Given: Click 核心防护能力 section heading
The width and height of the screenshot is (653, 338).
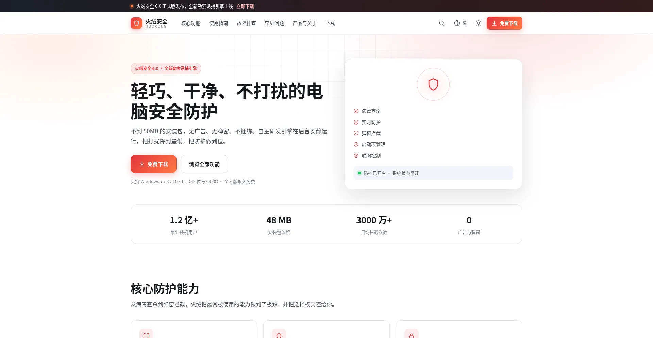Looking at the screenshot, I should click(165, 289).
